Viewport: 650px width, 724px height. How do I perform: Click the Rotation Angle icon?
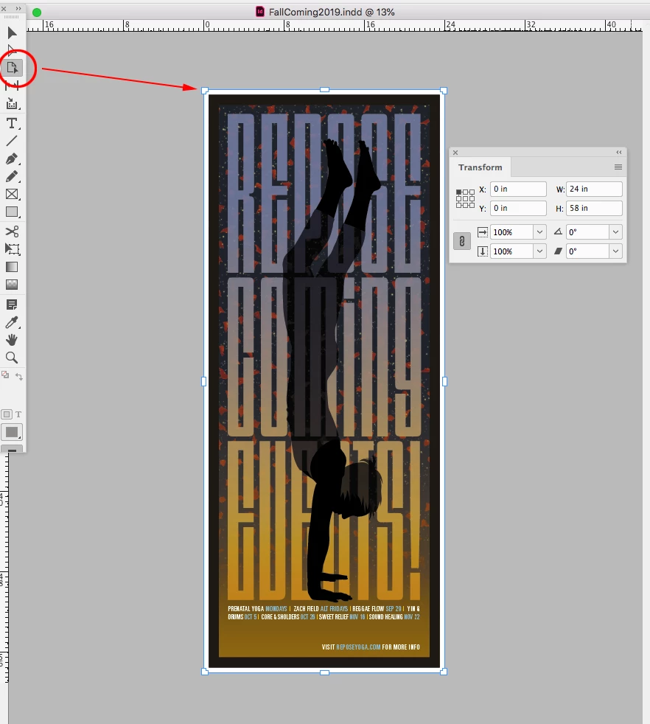(x=558, y=232)
